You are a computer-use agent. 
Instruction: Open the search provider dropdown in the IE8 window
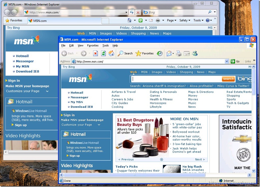(x=215, y=12)
